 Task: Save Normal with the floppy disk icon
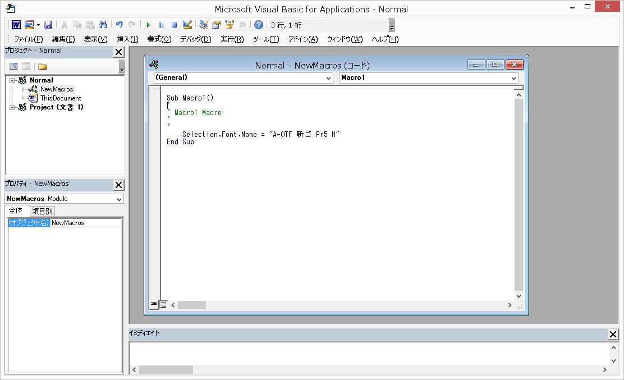pos(48,25)
